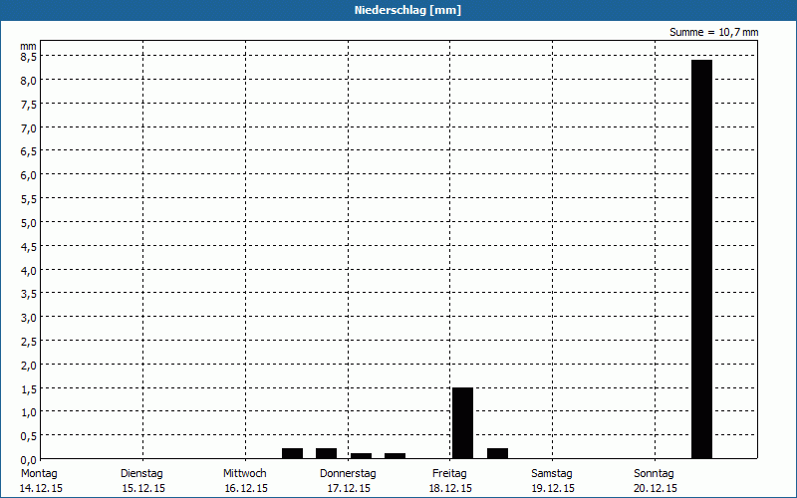Click the 5,0 value on the y-axis
The height and width of the screenshot is (498, 797).
[29, 223]
